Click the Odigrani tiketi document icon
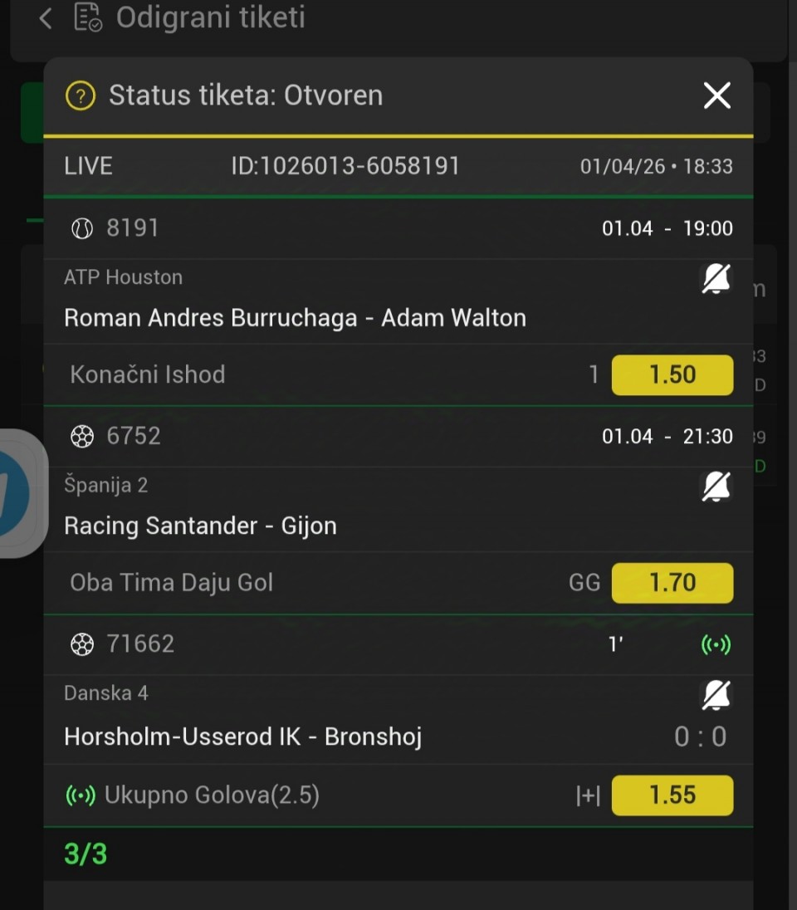 coord(88,17)
